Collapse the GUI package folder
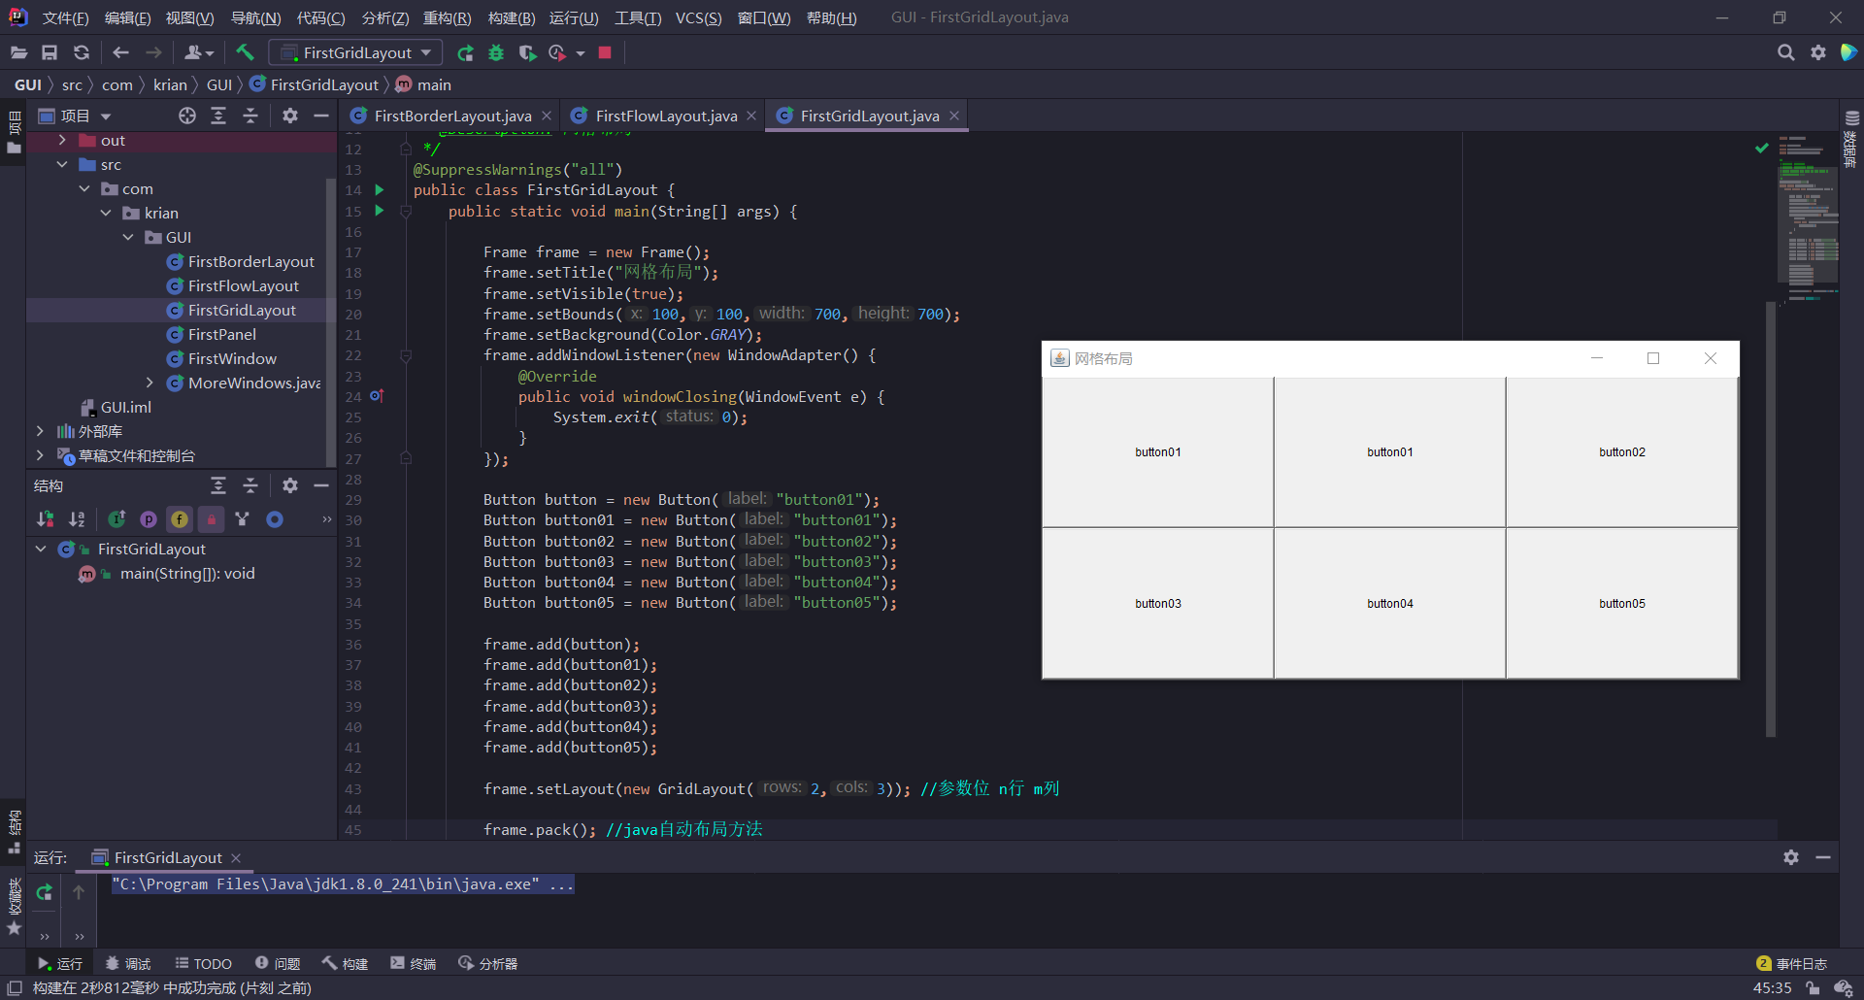 (127, 237)
